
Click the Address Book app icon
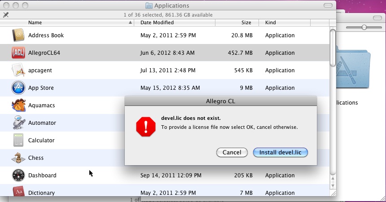pos(18,35)
